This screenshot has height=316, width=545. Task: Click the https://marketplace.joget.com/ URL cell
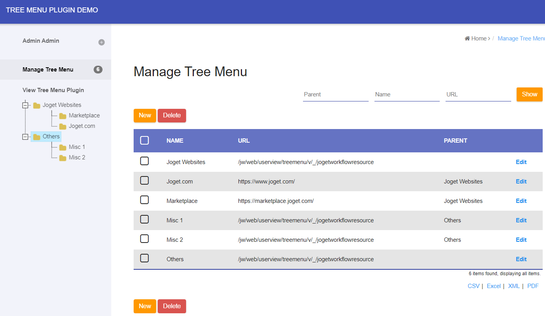click(276, 201)
